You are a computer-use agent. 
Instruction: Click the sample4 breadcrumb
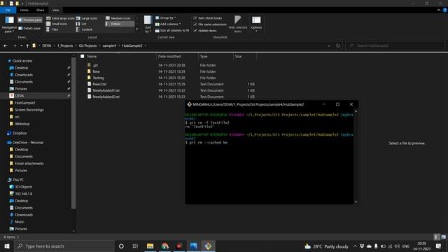pyautogui.click(x=109, y=45)
